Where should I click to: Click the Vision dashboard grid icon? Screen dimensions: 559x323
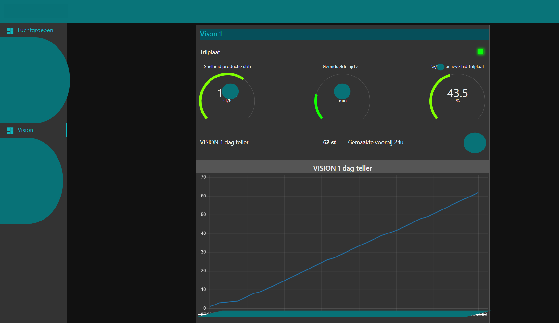point(10,130)
